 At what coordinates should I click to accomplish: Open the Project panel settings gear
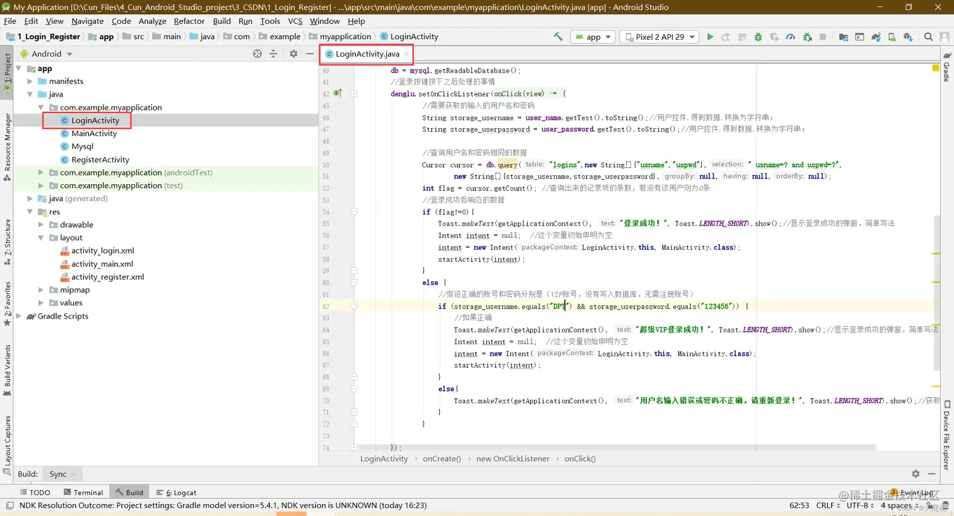[x=293, y=54]
